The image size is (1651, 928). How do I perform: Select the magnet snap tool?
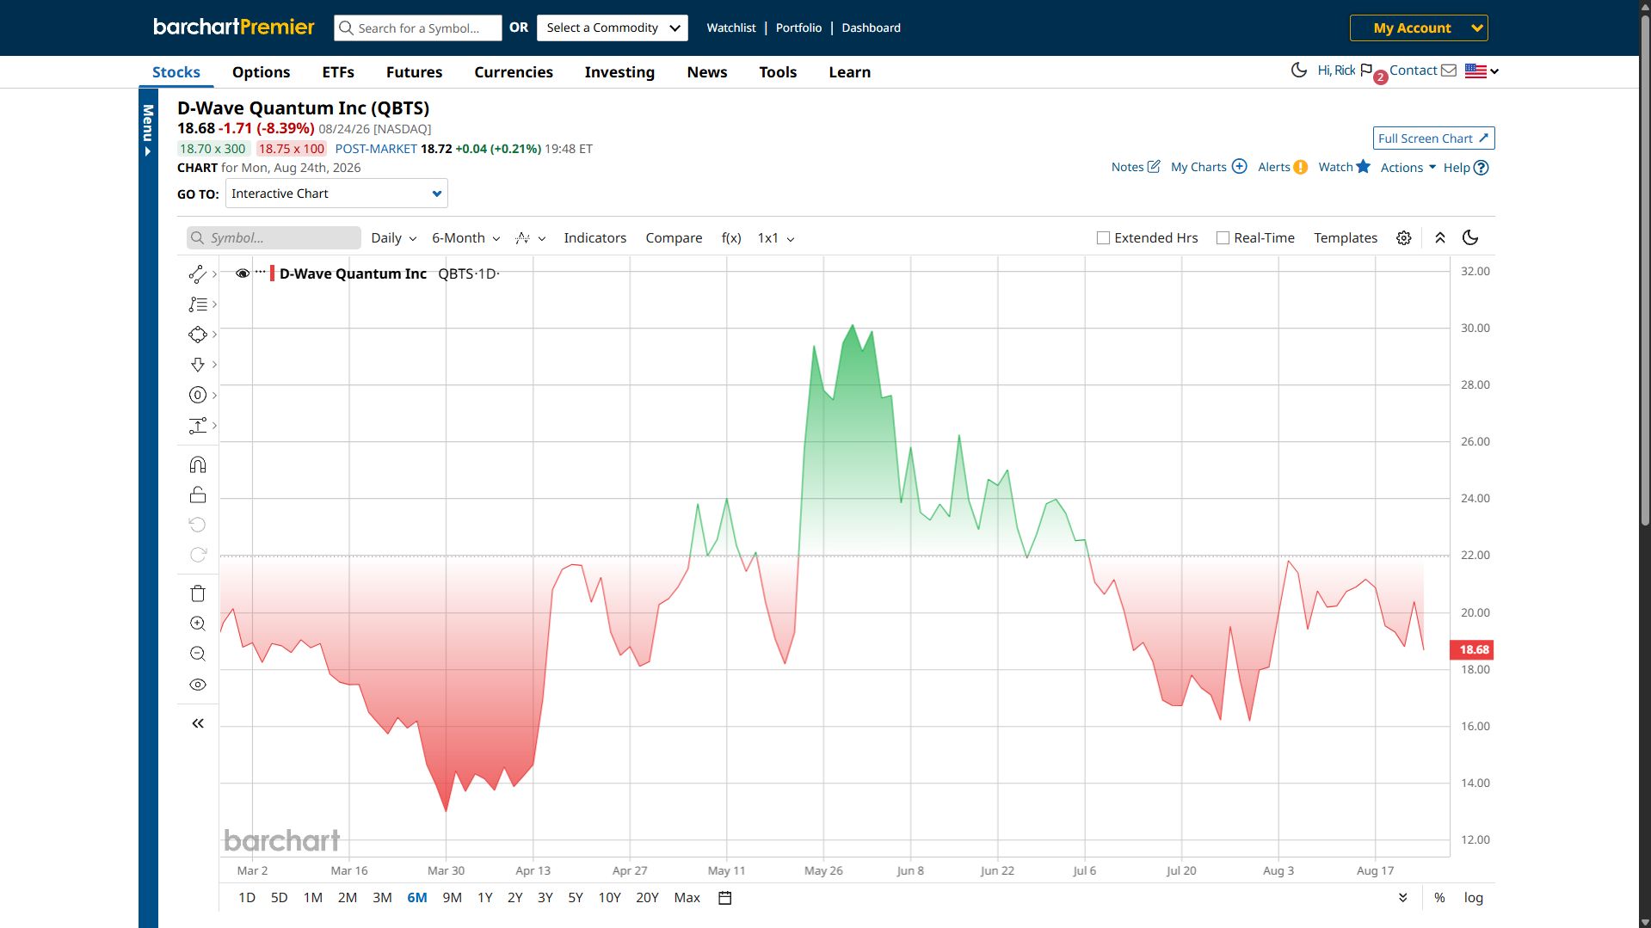(x=198, y=465)
